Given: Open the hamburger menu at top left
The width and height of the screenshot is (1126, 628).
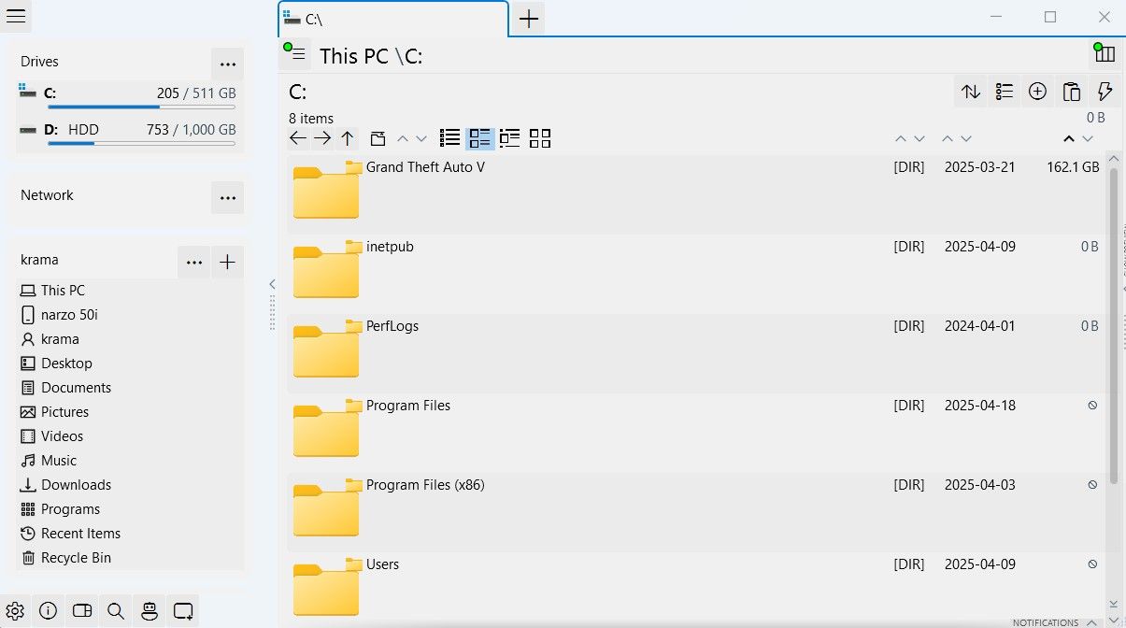Looking at the screenshot, I should coord(16,16).
